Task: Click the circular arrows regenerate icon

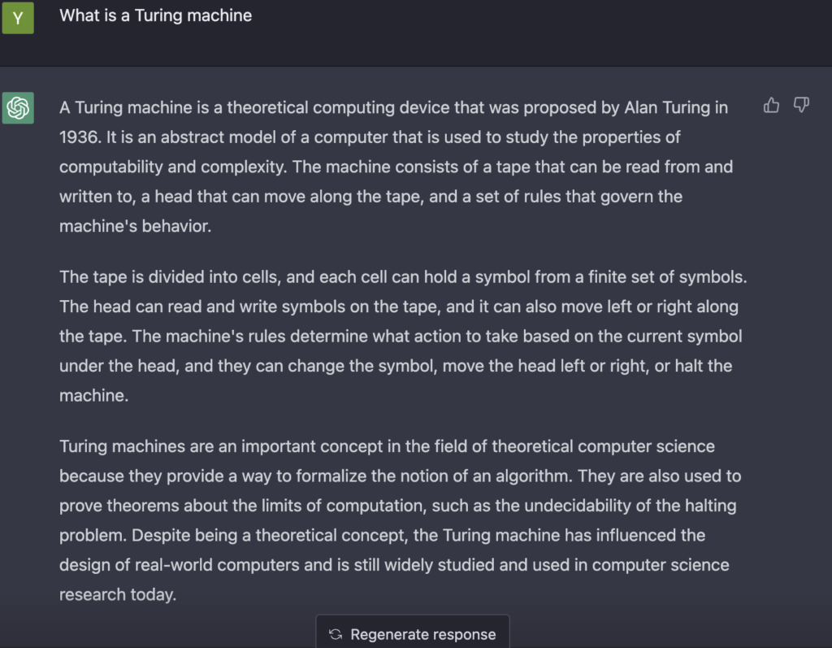Action: tap(335, 634)
